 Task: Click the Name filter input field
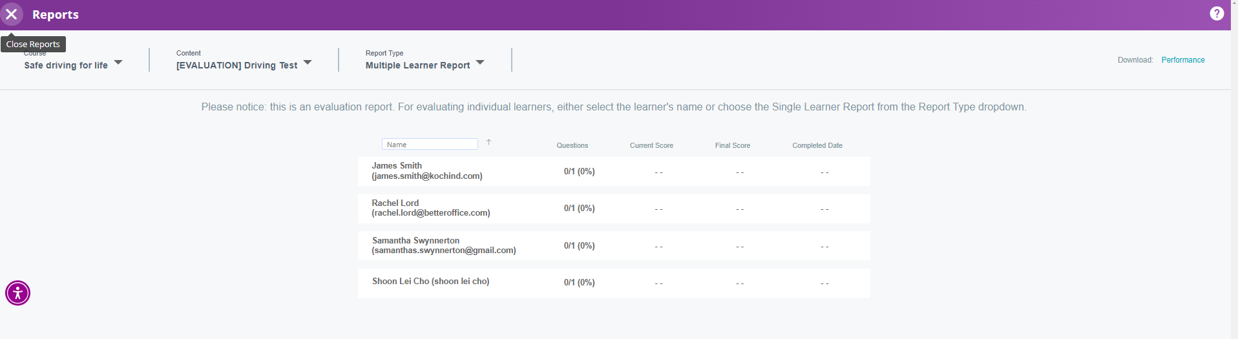[429, 145]
